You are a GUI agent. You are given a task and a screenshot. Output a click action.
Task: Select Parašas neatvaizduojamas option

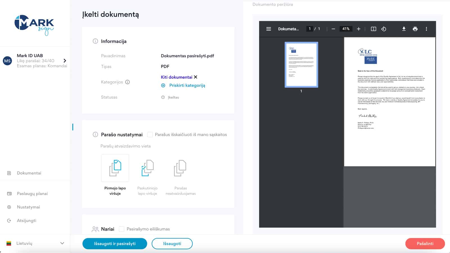tap(180, 168)
